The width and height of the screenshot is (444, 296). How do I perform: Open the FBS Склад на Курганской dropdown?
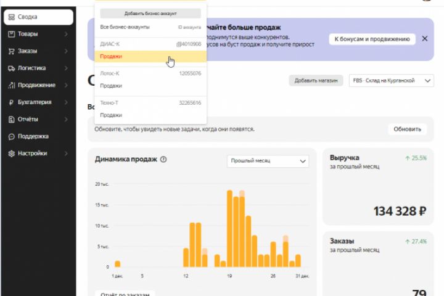(392, 81)
